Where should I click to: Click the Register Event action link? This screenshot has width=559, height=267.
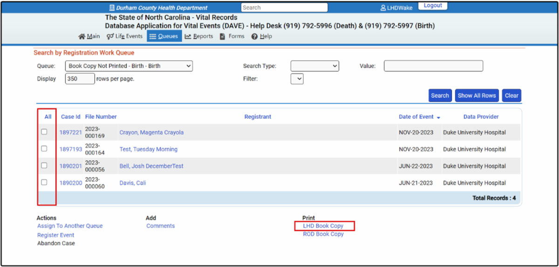(56, 235)
